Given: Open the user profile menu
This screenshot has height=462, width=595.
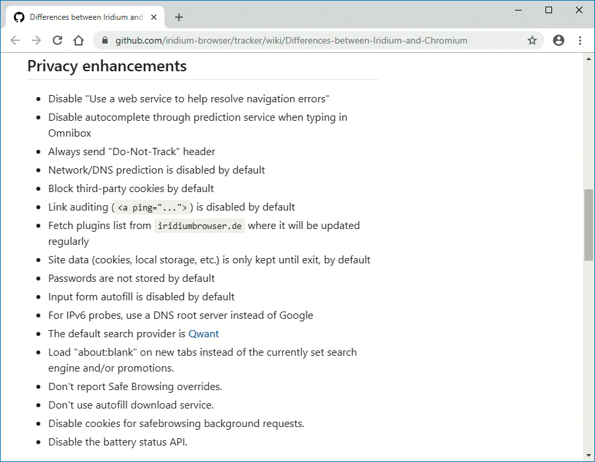Looking at the screenshot, I should [x=559, y=40].
